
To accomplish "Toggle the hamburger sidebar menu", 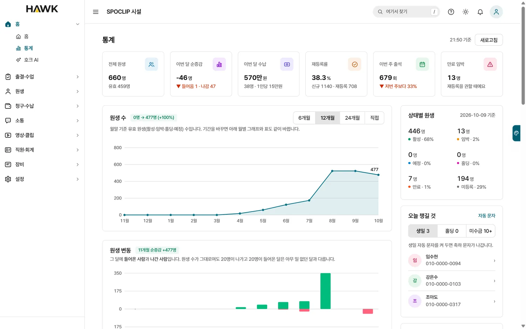I will (96, 12).
